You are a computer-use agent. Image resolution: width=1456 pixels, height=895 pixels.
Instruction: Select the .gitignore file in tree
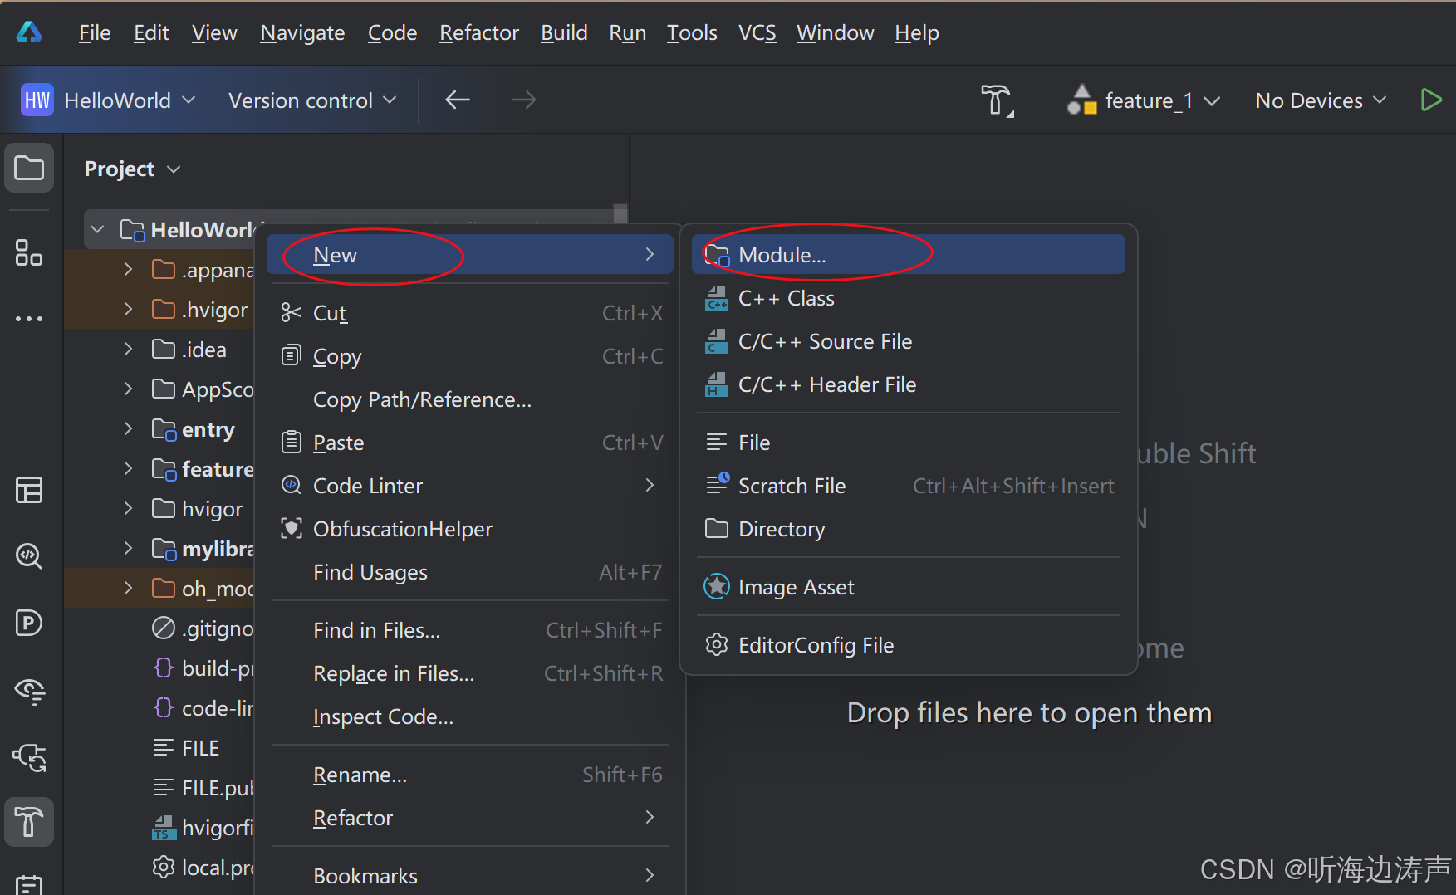(203, 628)
